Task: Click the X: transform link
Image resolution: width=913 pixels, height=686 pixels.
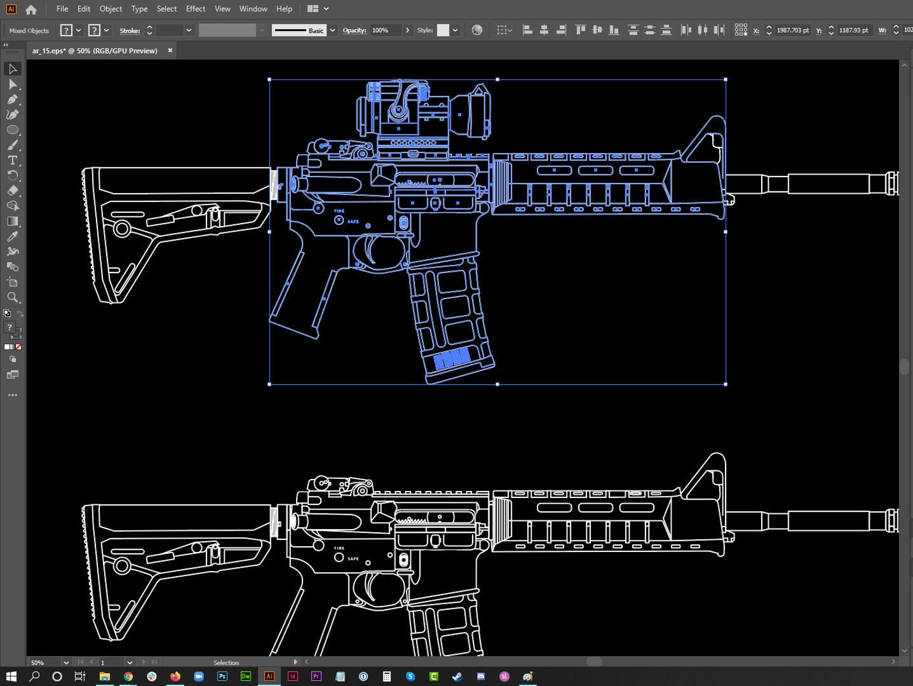Action: click(x=756, y=30)
